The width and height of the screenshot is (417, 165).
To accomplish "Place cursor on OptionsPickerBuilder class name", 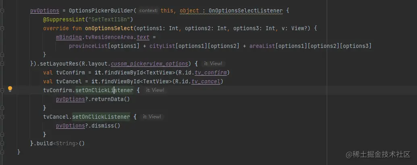I will click(x=101, y=10).
